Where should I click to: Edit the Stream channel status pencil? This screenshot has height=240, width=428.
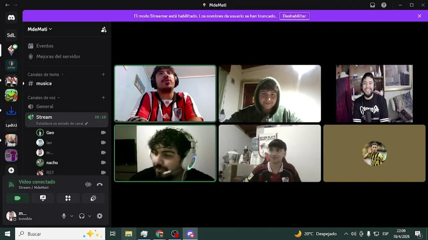point(87,123)
